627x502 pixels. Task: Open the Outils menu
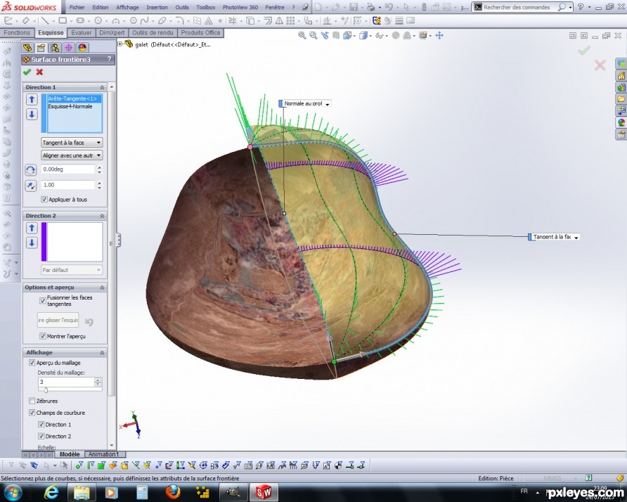182,7
